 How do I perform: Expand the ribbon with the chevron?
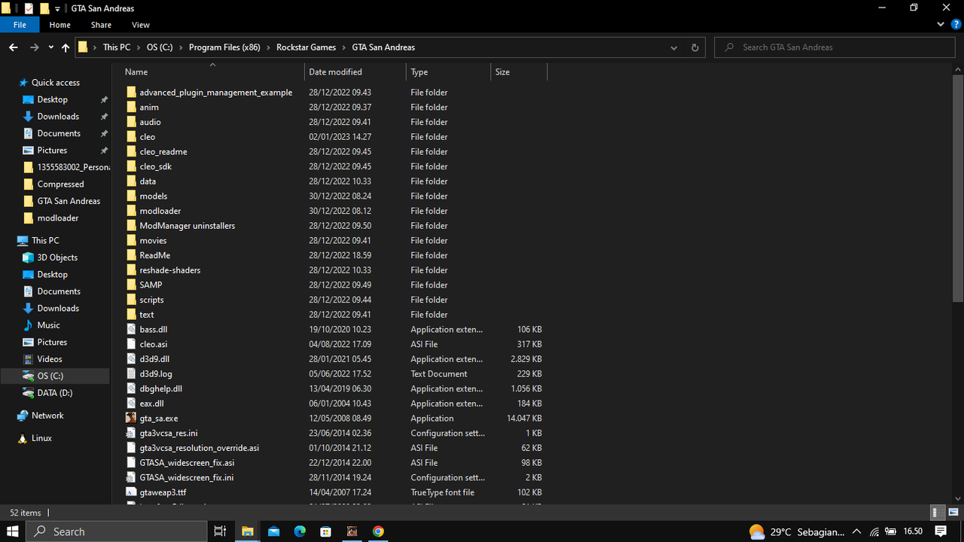(x=941, y=25)
